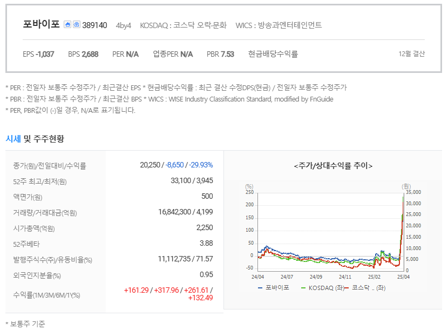Select the EPS -1,037 value
Screen dimensions: 448x330
(38, 54)
